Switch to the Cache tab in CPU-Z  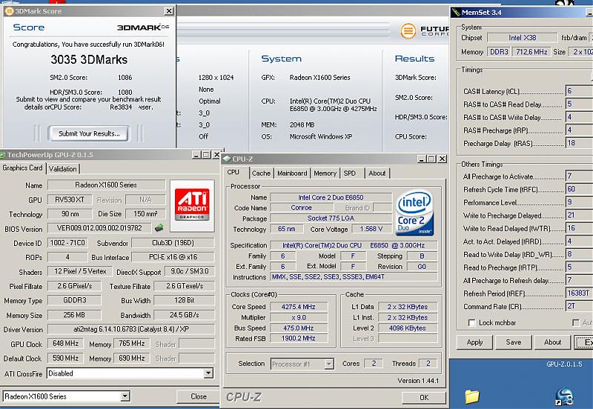tap(261, 173)
